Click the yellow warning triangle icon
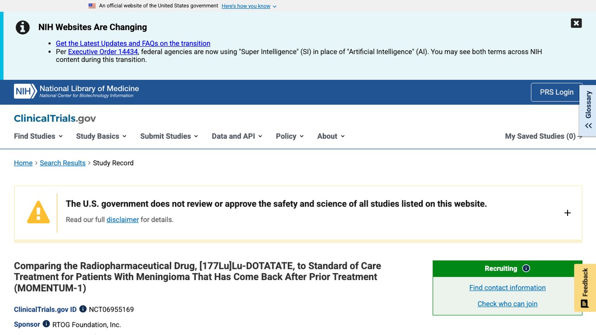Image resolution: width=596 pixels, height=335 pixels. [x=38, y=212]
